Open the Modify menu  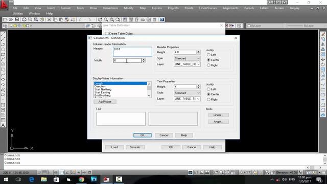coord(128,8)
